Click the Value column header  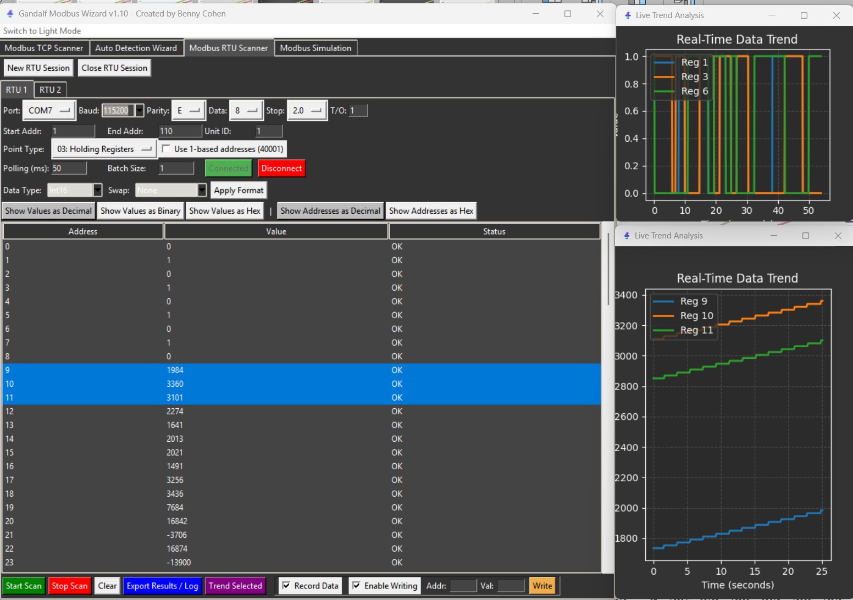coord(276,231)
